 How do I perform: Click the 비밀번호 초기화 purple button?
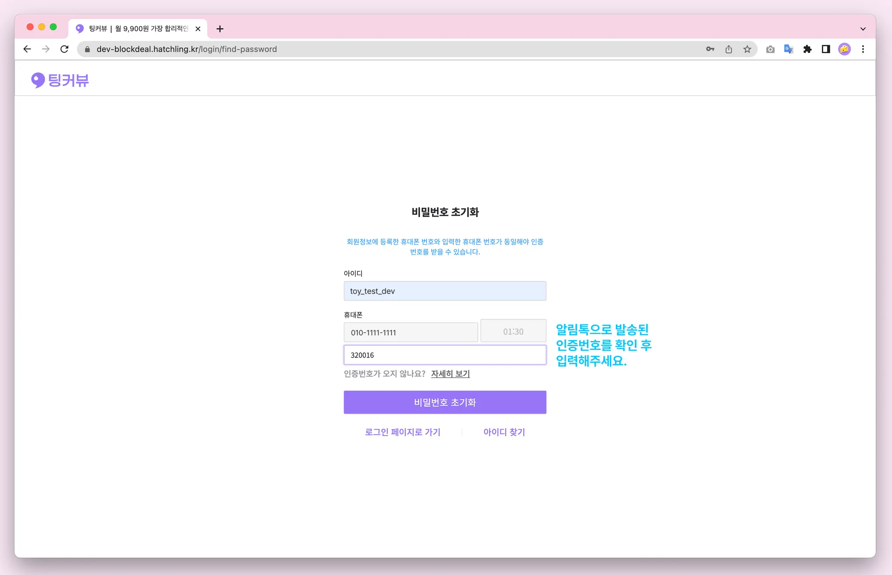(x=445, y=402)
